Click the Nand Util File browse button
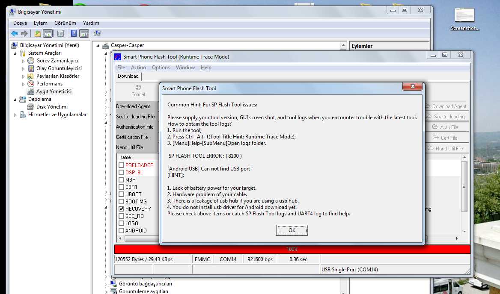Image resolution: width=500 pixels, height=294 pixels. click(446, 148)
